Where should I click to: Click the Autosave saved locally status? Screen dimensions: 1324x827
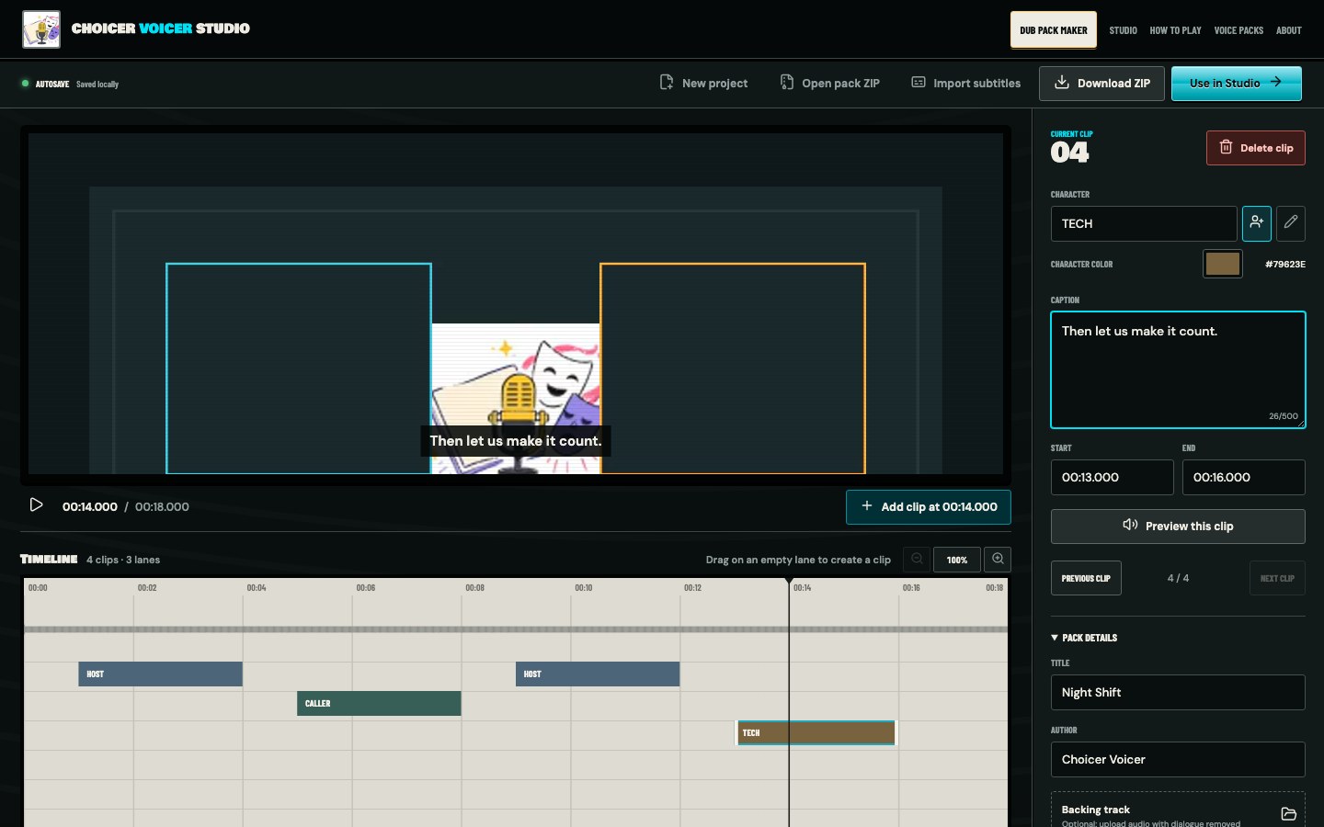[71, 84]
